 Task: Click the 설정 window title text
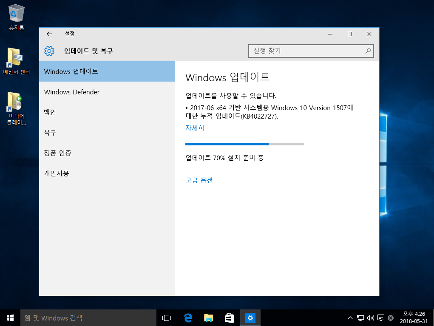pyautogui.click(x=70, y=34)
